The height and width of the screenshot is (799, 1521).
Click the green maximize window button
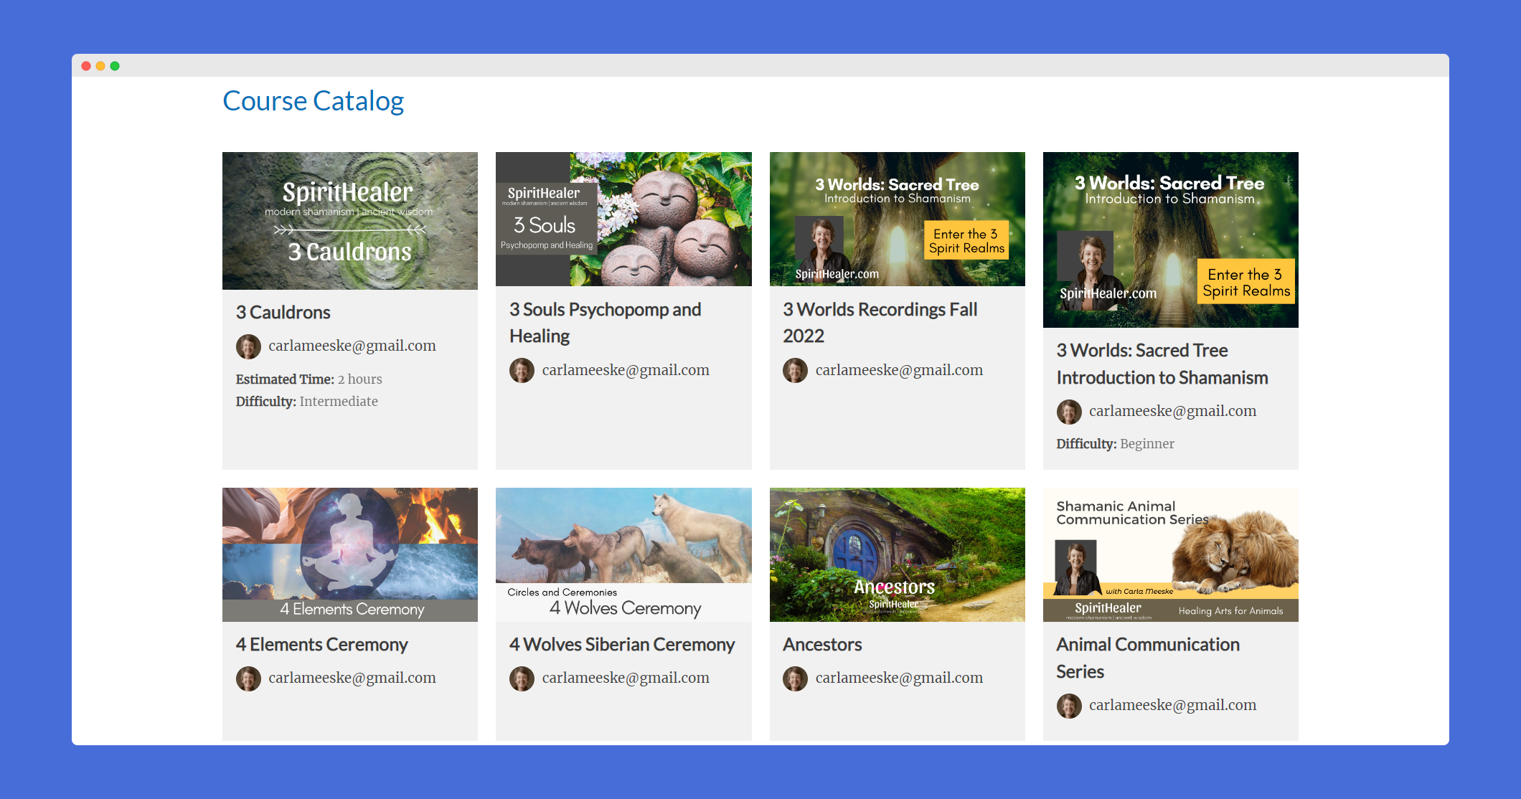point(115,66)
